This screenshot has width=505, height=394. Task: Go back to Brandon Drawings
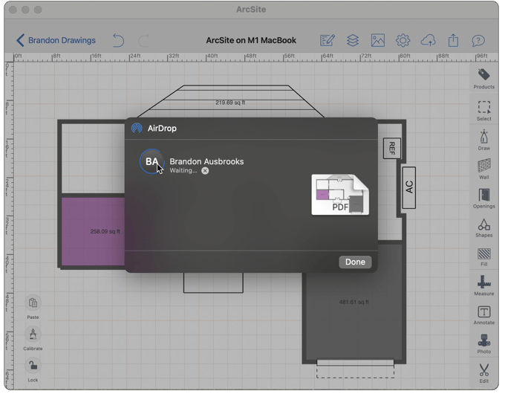pos(56,40)
